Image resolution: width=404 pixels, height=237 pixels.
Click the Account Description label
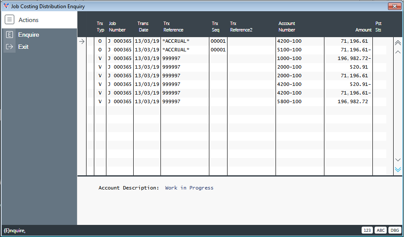(x=128, y=188)
